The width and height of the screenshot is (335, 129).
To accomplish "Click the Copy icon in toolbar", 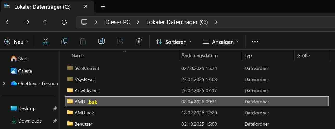I will point(64,41).
